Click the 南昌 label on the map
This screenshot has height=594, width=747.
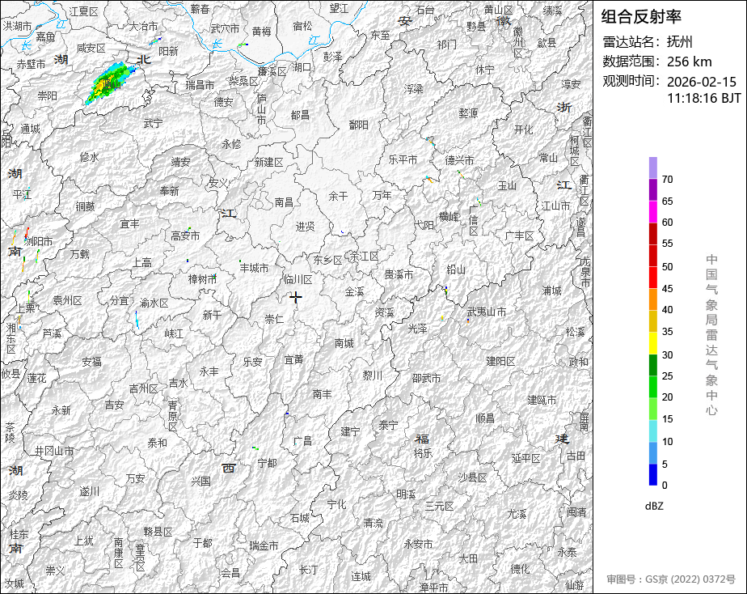tap(284, 202)
